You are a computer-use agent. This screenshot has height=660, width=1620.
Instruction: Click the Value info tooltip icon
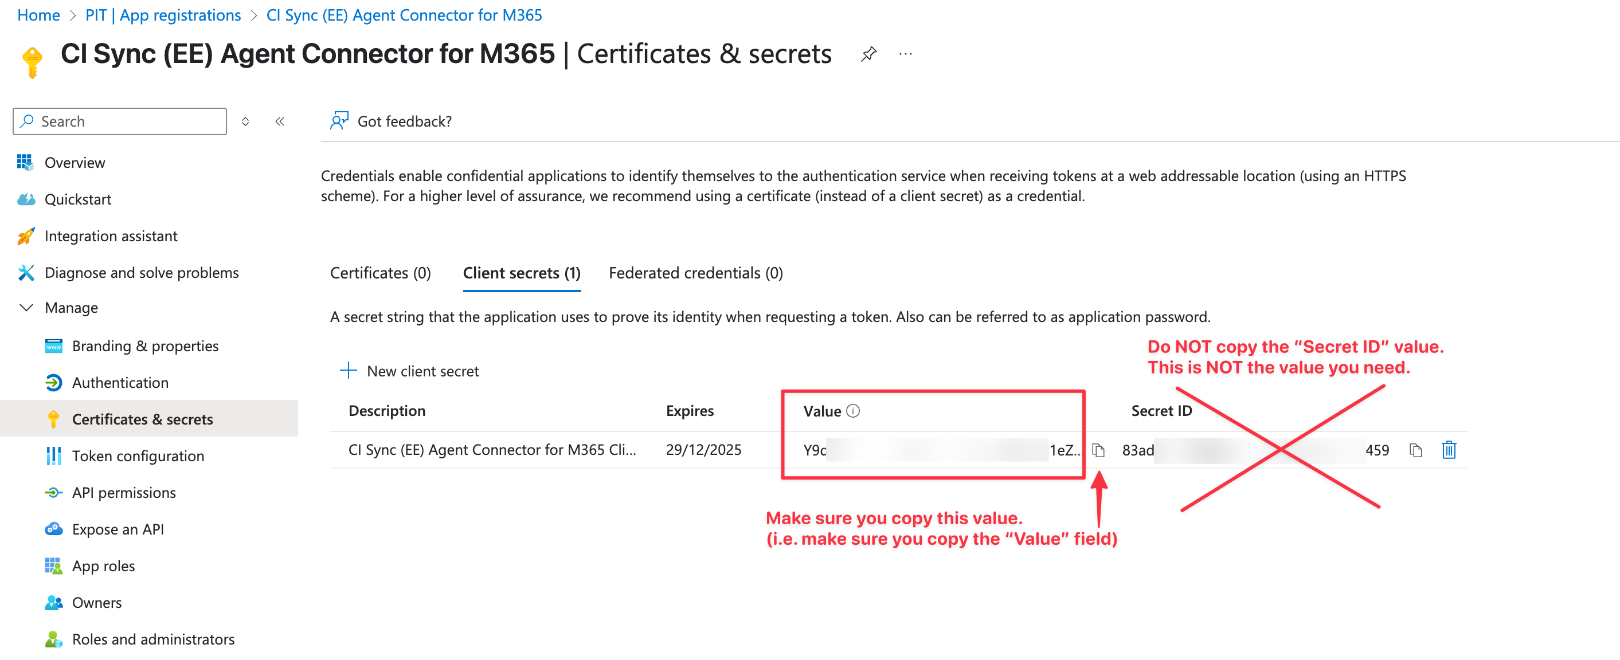(x=853, y=411)
